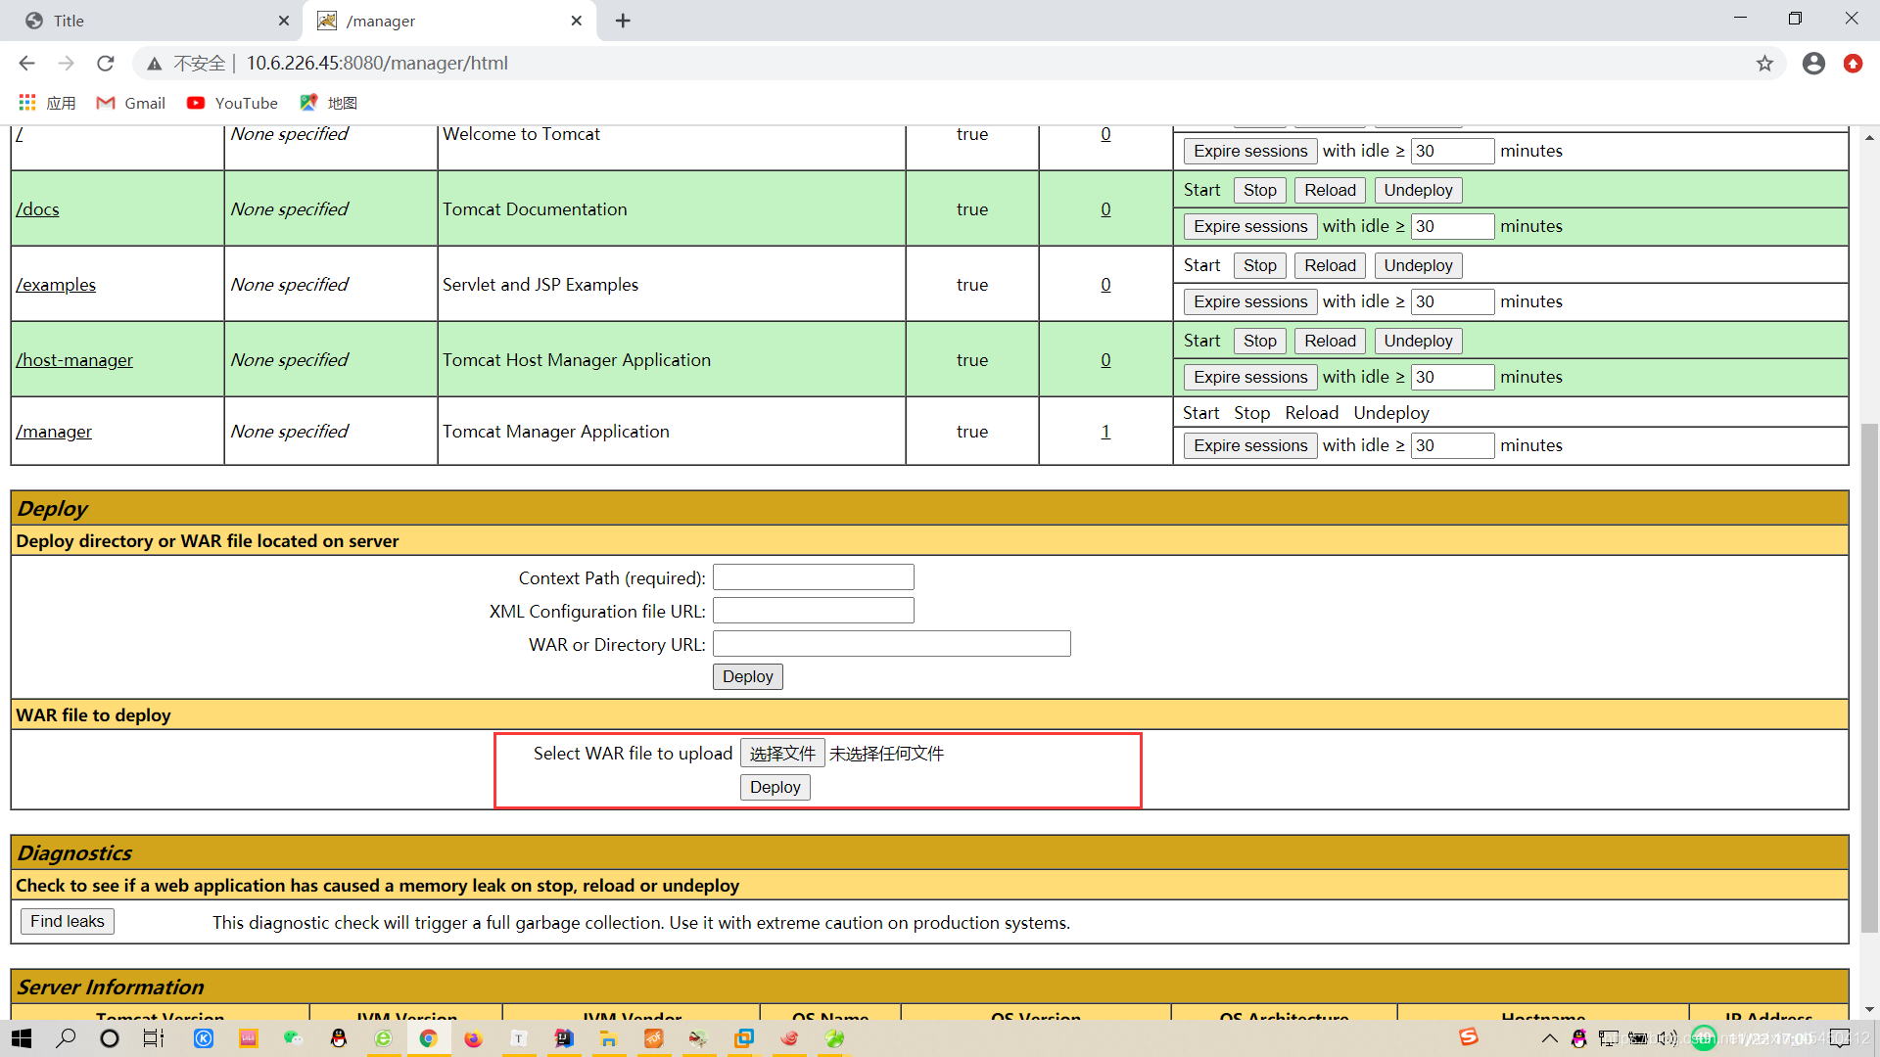
Task: Open Windows taskbar search
Action: point(66,1038)
